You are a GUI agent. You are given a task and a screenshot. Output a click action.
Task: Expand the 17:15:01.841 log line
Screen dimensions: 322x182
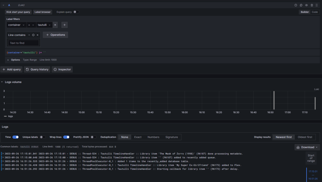pos(3,153)
